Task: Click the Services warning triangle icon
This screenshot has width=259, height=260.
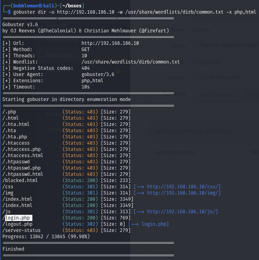Action: click(118, 71)
